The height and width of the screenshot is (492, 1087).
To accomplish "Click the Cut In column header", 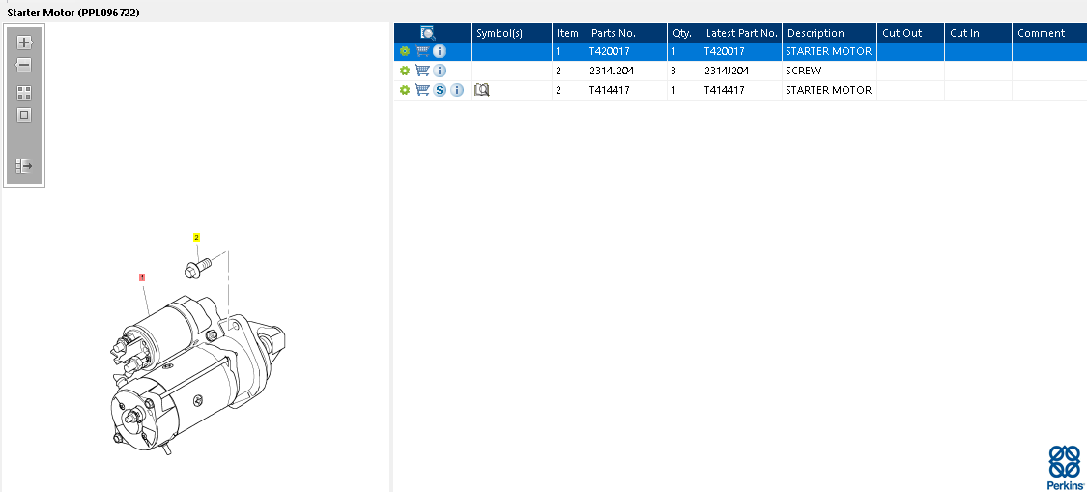I will (978, 33).
